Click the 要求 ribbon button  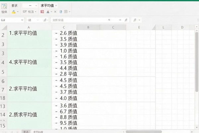(14, 6)
